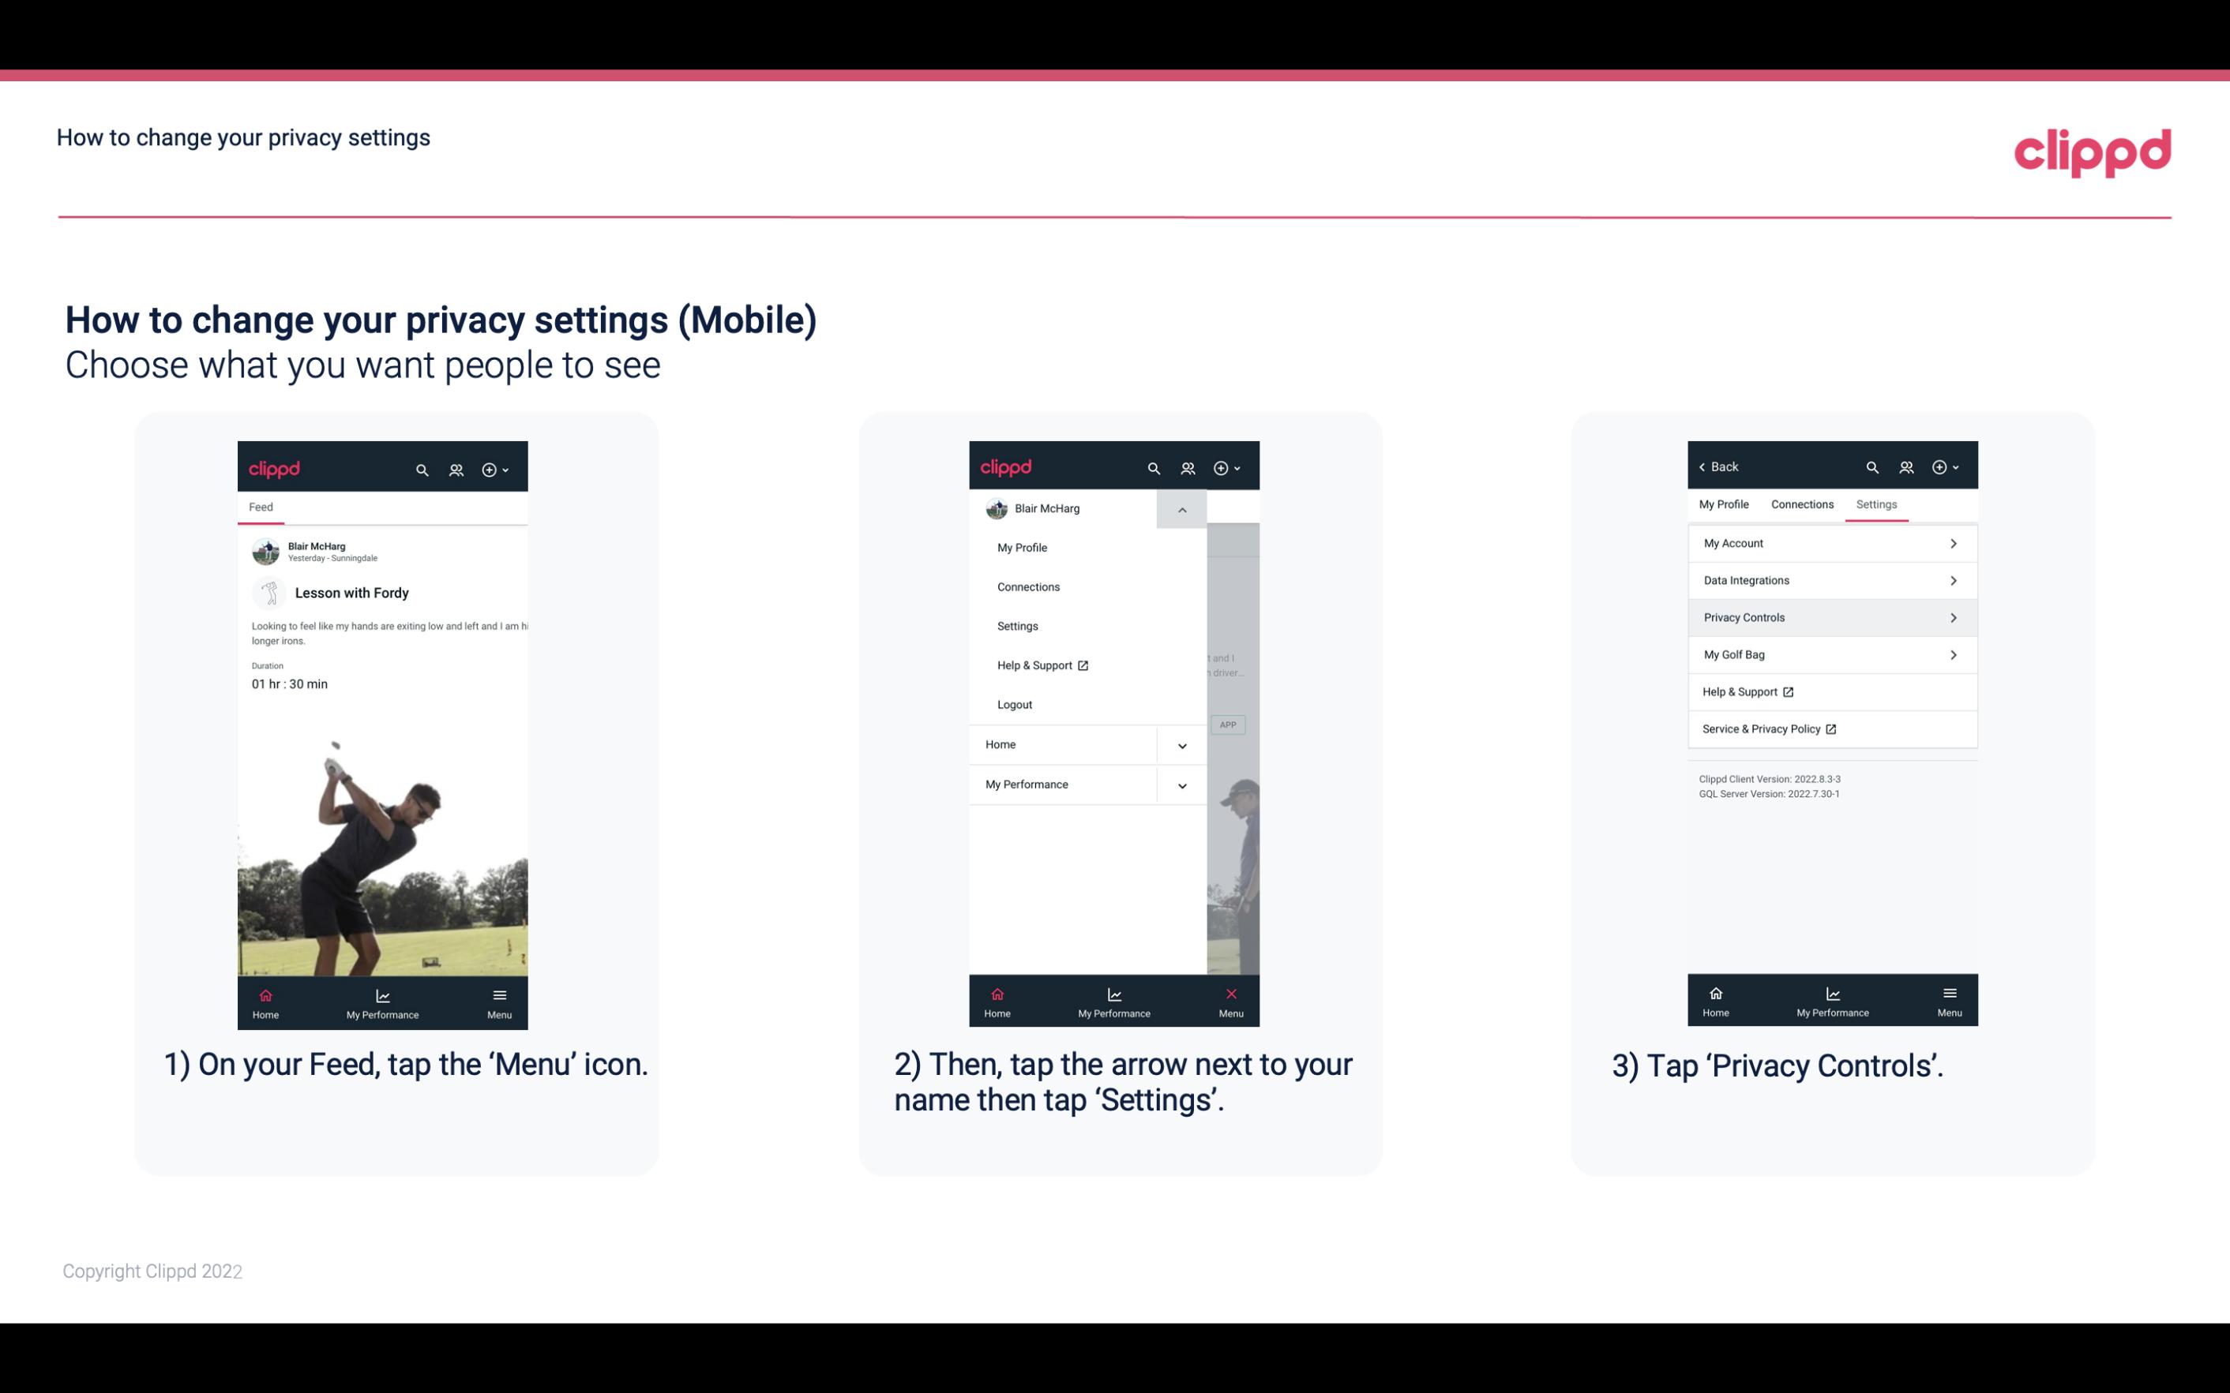The width and height of the screenshot is (2230, 1393).
Task: Tap the Data Integrations settings row
Action: [1830, 581]
